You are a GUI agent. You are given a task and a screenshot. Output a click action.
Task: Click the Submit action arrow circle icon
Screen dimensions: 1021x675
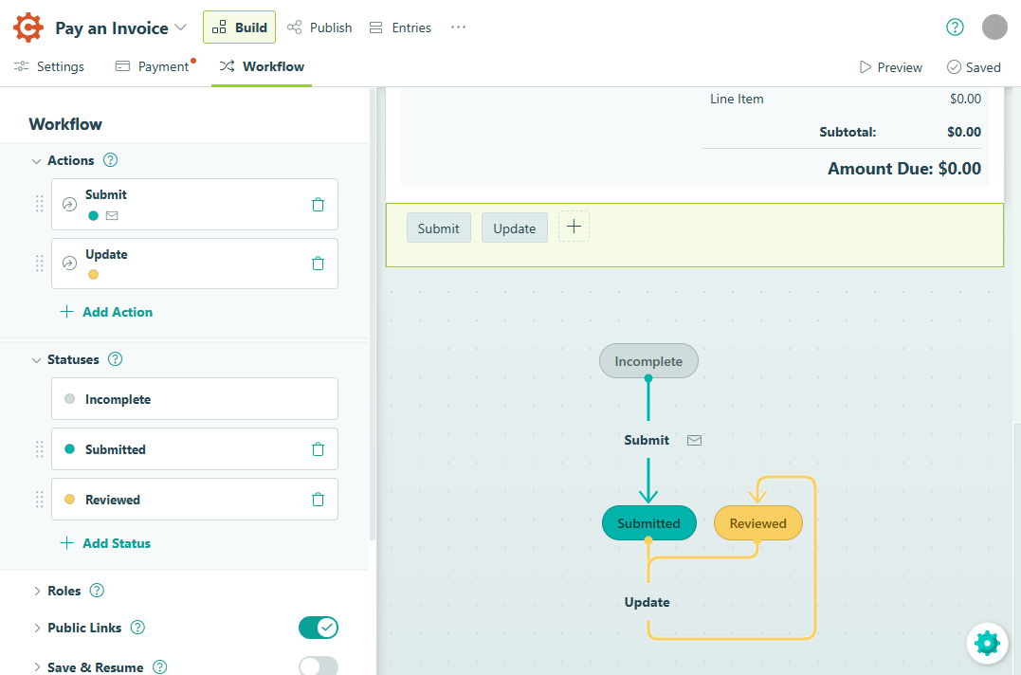coord(69,205)
